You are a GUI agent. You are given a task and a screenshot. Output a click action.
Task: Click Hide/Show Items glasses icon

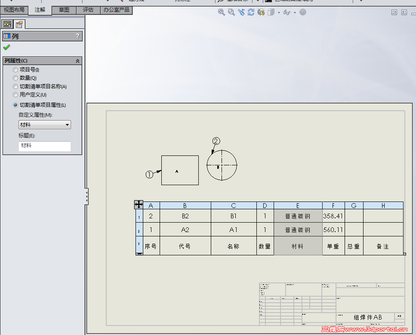[x=287, y=12]
